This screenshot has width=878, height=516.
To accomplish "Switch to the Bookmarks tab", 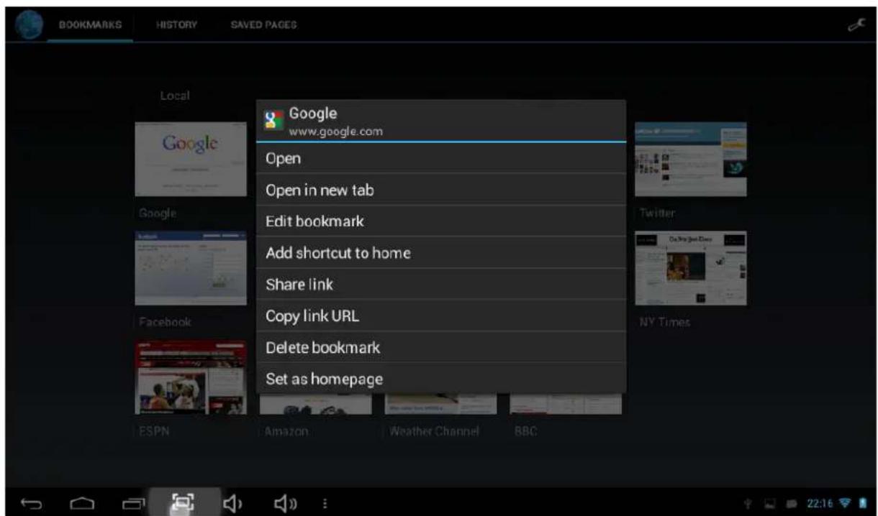I will [89, 25].
